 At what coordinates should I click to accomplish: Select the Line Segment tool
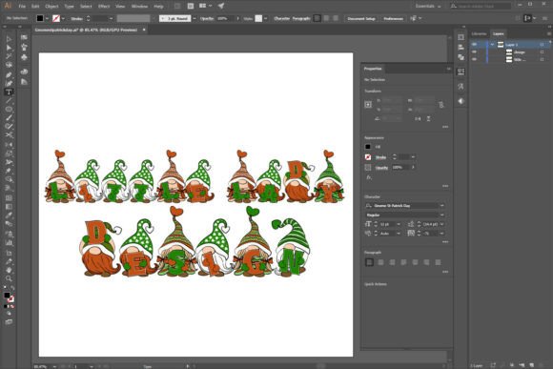(9, 101)
